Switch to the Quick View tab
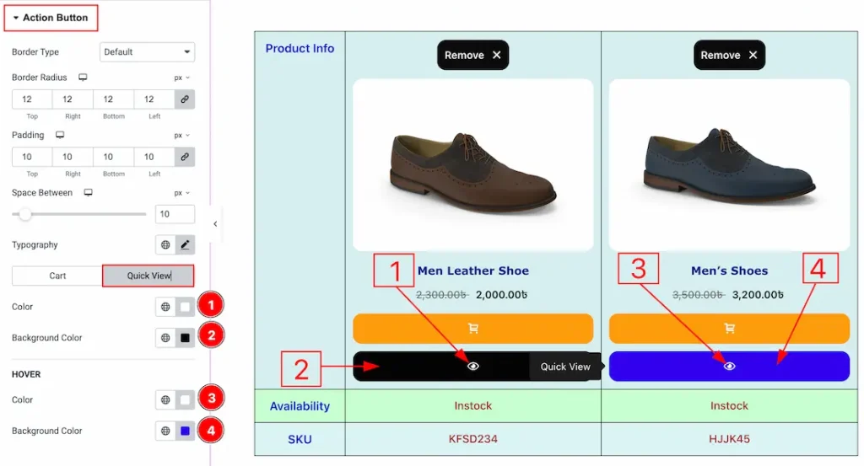This screenshot has width=864, height=466. (148, 276)
